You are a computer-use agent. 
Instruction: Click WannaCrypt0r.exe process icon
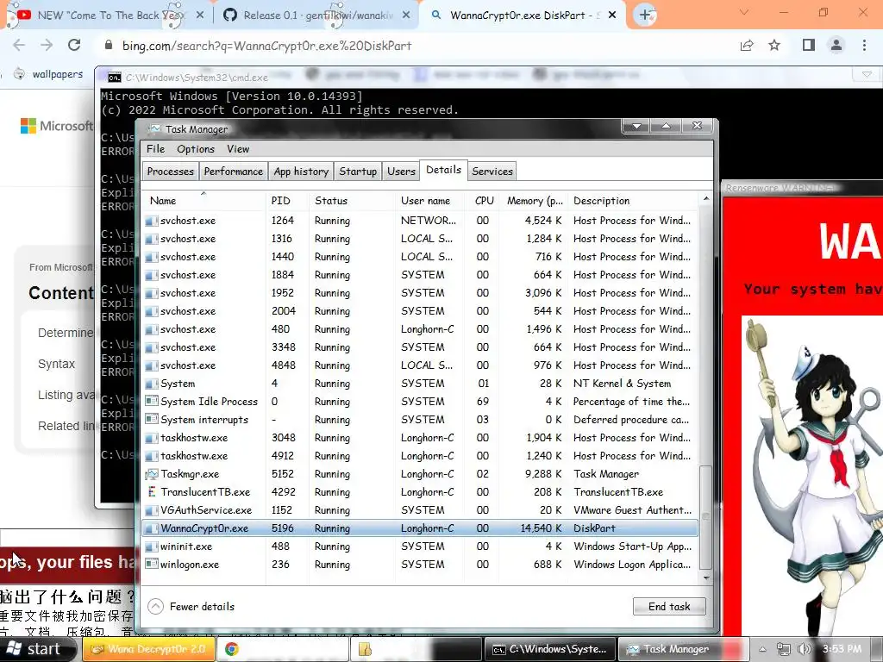pyautogui.click(x=152, y=528)
